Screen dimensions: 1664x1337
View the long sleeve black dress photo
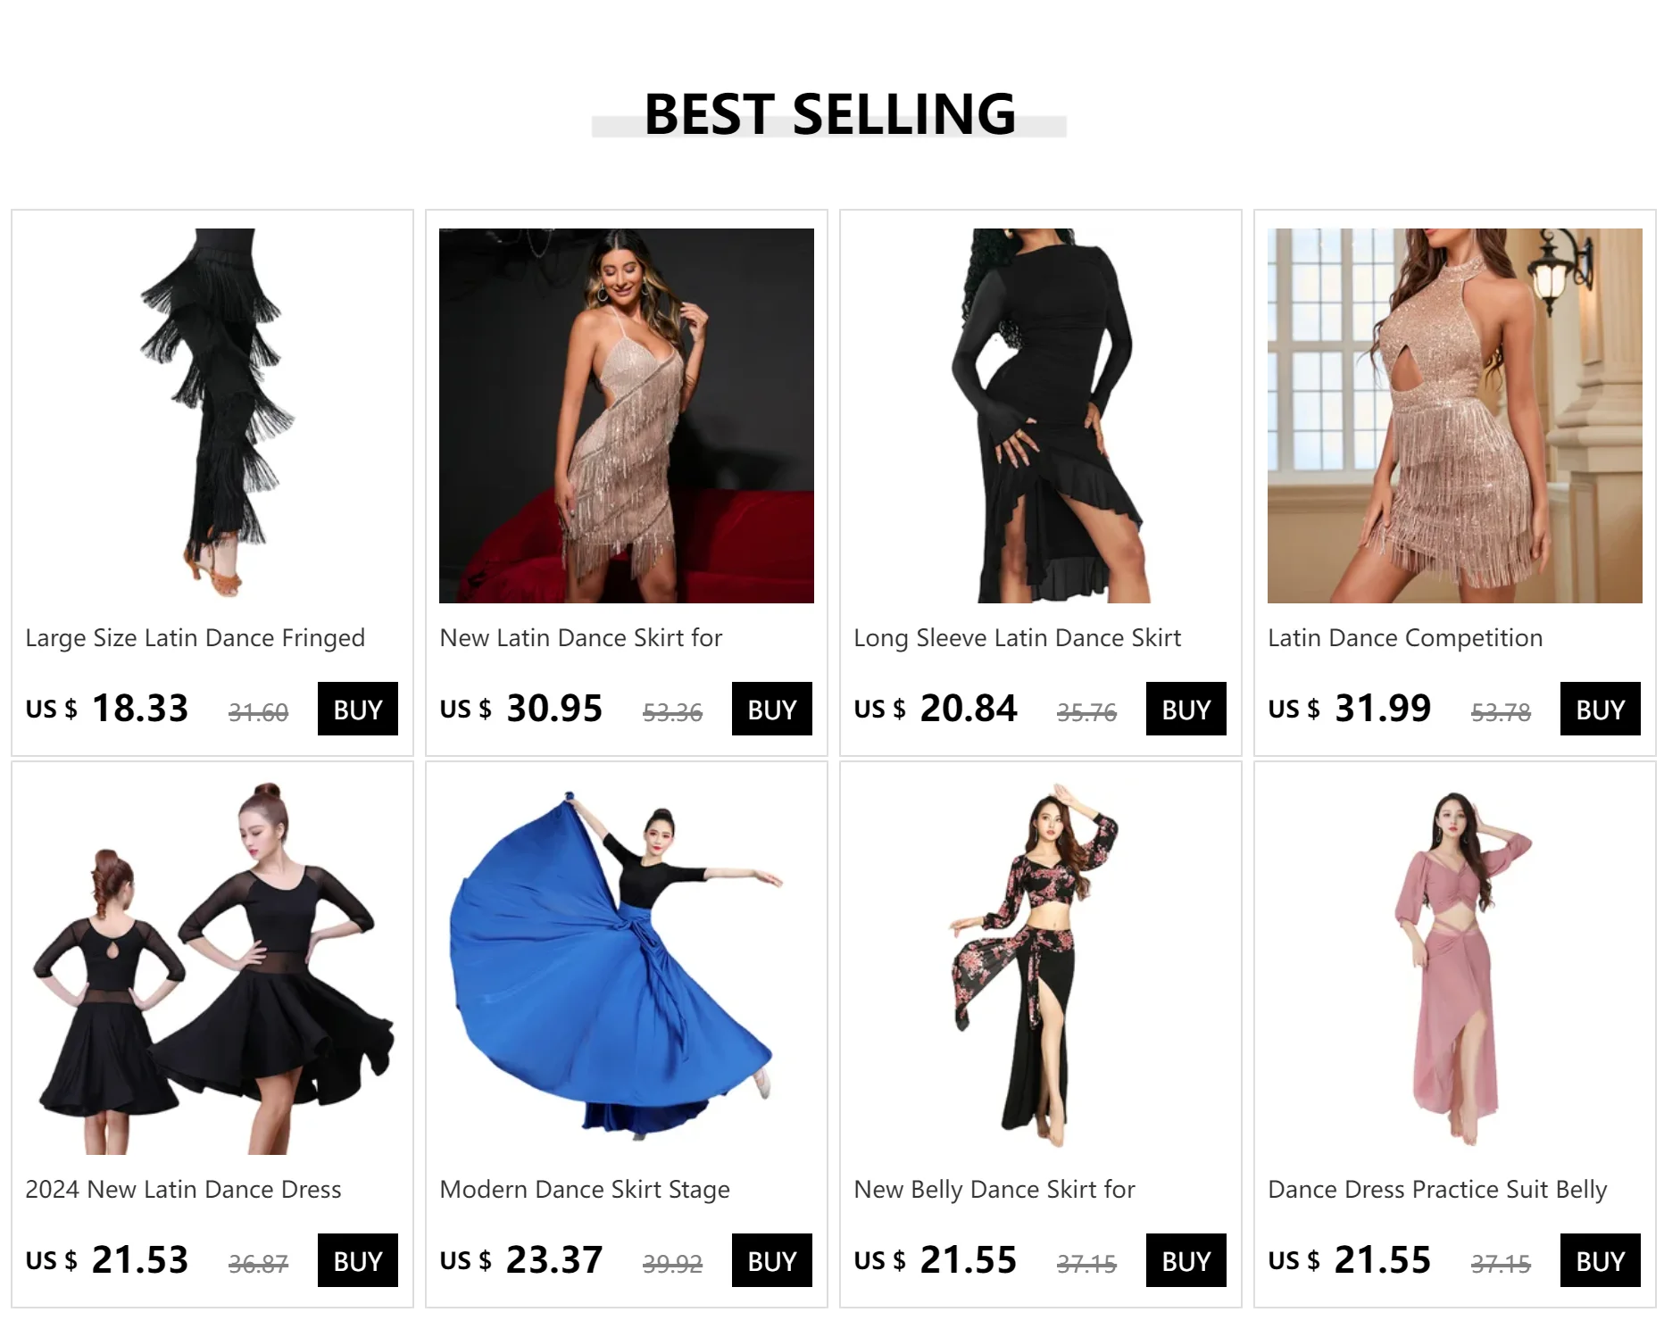click(1041, 416)
